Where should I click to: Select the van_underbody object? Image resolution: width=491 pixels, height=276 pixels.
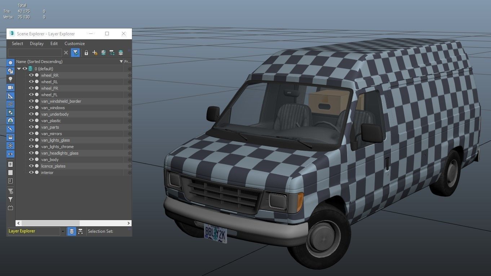55,114
